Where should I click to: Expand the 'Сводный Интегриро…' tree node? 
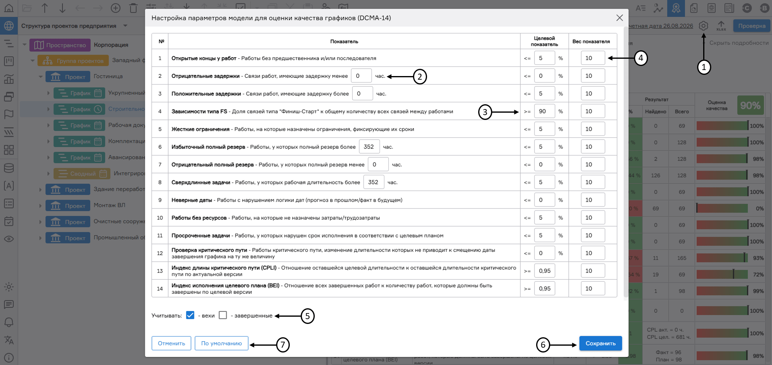[49, 173]
